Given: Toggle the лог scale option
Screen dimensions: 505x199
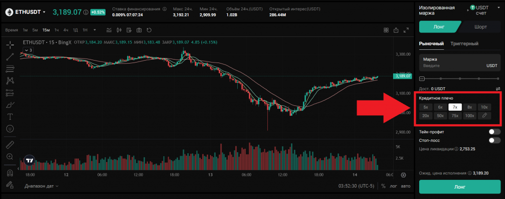Looking at the screenshot, I should (394, 186).
